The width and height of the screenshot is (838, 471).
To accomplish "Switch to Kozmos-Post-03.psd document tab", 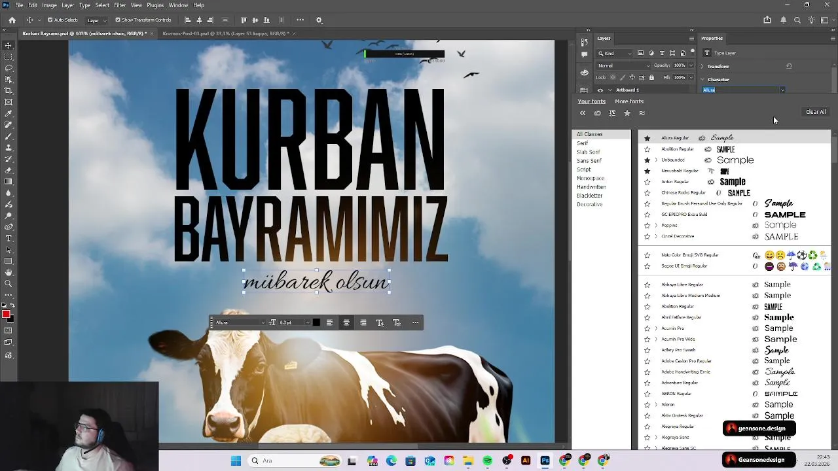I will tap(226, 33).
